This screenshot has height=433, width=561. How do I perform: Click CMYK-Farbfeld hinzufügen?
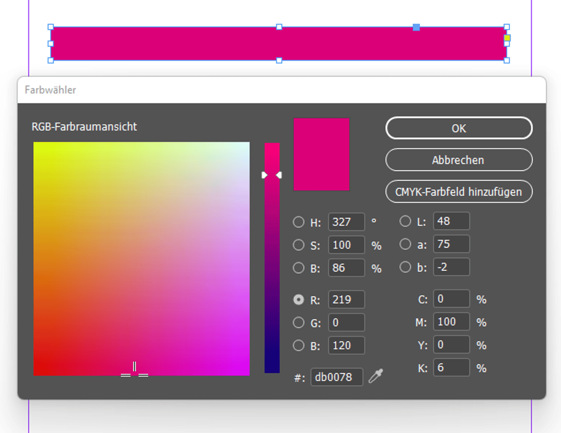tap(459, 192)
